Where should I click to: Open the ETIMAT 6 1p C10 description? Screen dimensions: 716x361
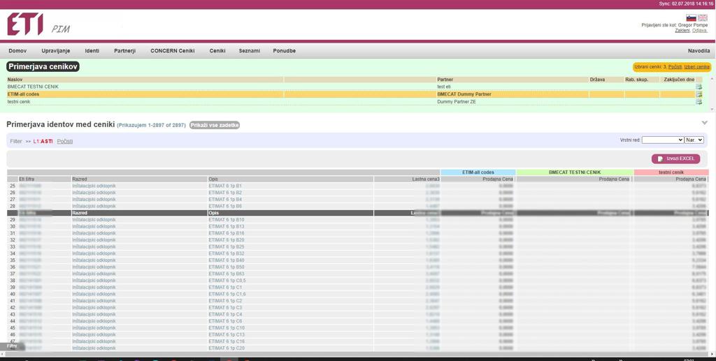(227, 327)
